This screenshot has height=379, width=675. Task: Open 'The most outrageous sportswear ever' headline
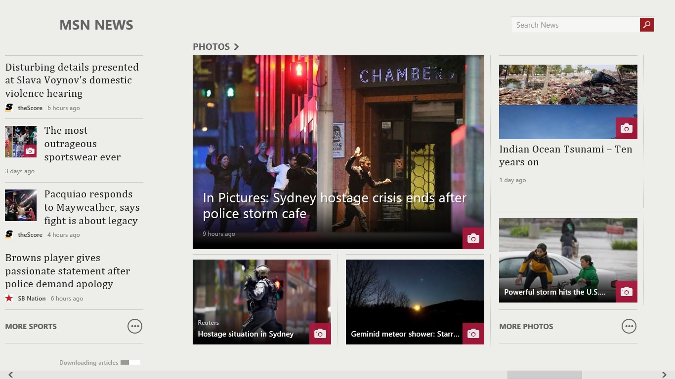click(x=83, y=144)
